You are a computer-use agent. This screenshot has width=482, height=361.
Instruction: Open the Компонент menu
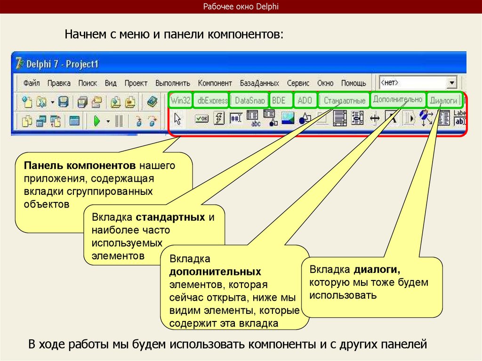point(215,83)
